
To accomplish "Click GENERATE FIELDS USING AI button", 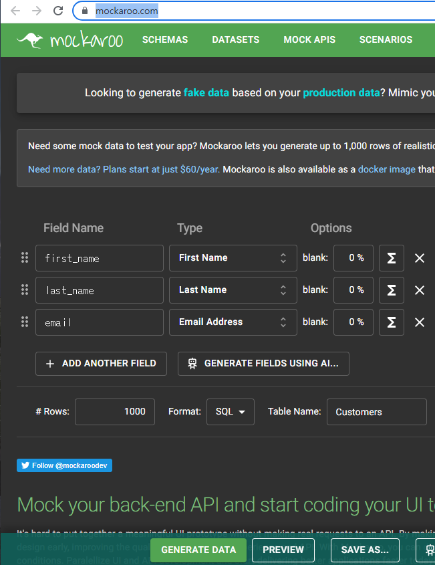I will [x=263, y=364].
